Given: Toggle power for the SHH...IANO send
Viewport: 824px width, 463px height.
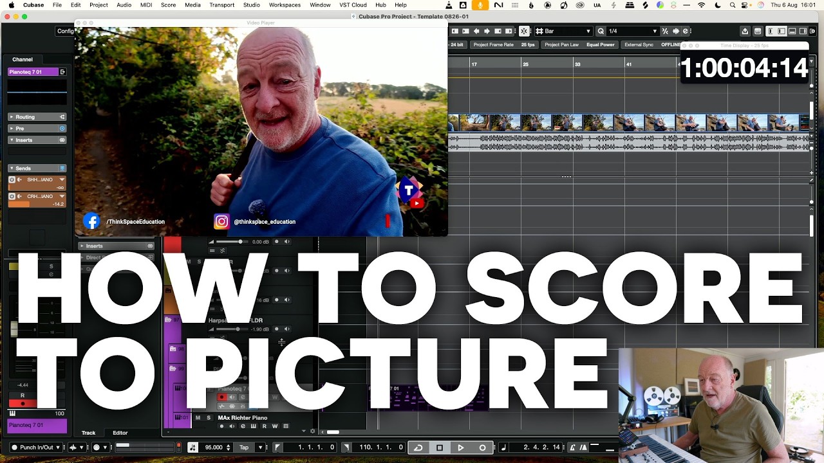Looking at the screenshot, I should (12, 180).
